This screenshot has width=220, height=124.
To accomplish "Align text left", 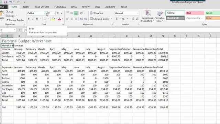I will click(67, 19).
